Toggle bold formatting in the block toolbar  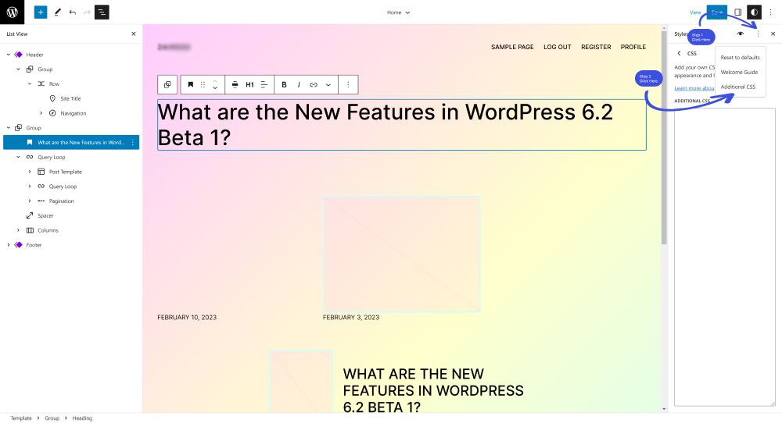tap(284, 84)
